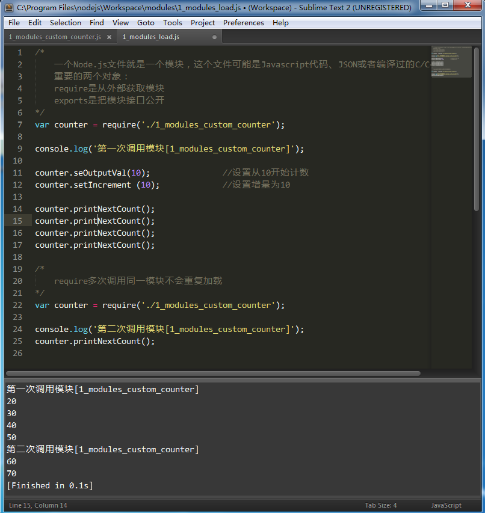Viewport: 485px width, 513px height.
Task: Click line number 11 in the gutter
Action: tap(17, 173)
